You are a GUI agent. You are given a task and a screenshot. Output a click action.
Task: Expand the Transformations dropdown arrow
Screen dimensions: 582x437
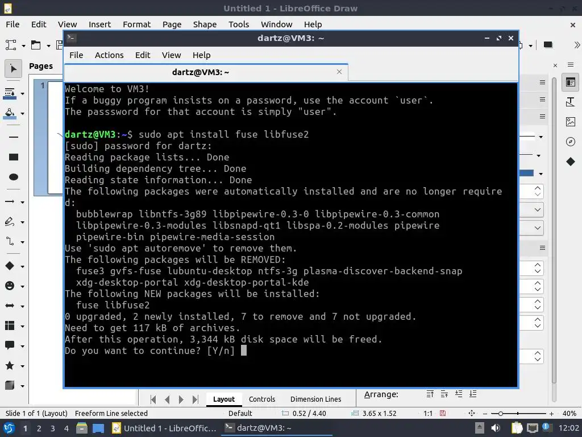[23, 46]
